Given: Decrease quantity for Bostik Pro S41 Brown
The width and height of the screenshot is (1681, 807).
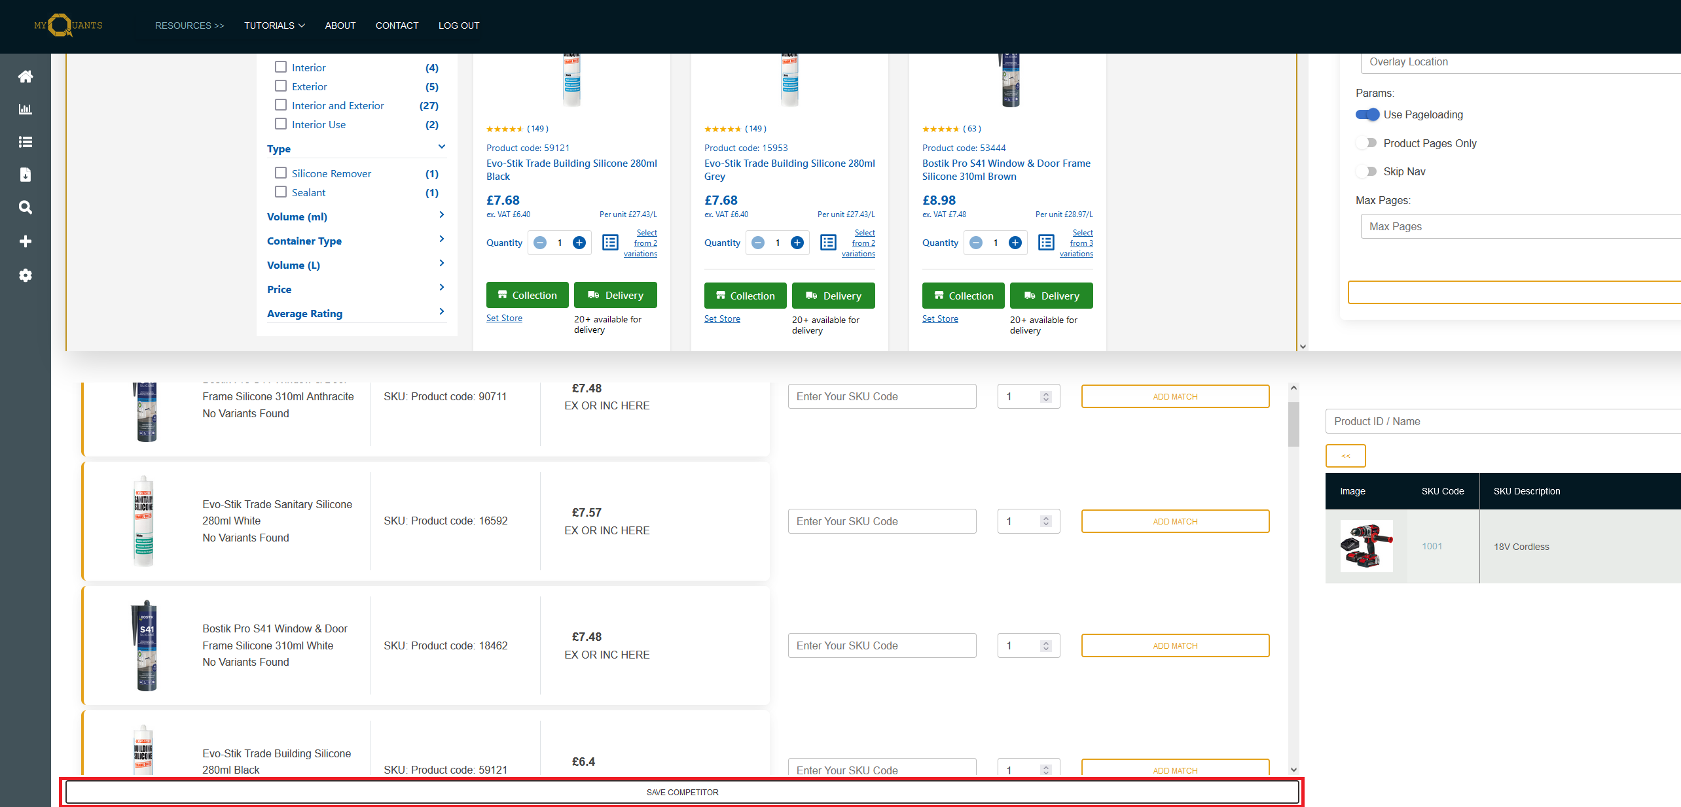Looking at the screenshot, I should tap(976, 243).
